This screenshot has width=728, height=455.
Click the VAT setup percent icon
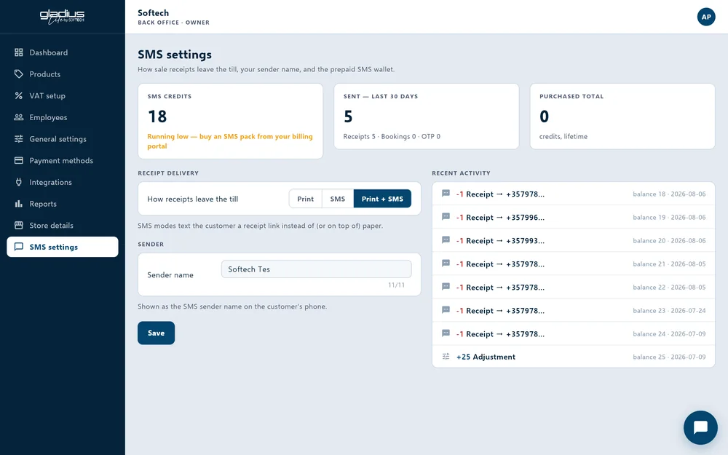19,95
